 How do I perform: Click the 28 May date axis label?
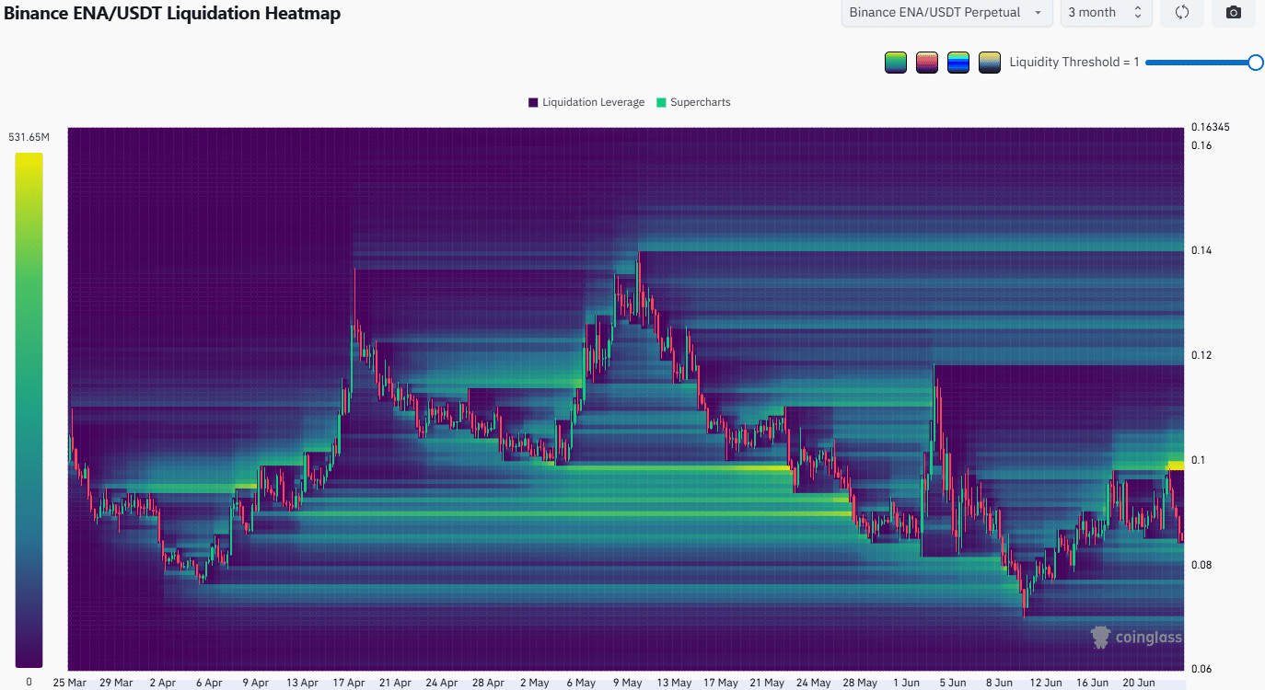point(860,683)
